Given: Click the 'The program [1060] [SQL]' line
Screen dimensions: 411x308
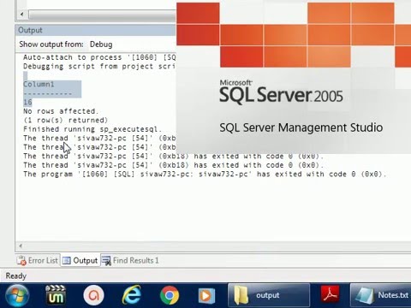Looking at the screenshot, I should click(x=205, y=174).
